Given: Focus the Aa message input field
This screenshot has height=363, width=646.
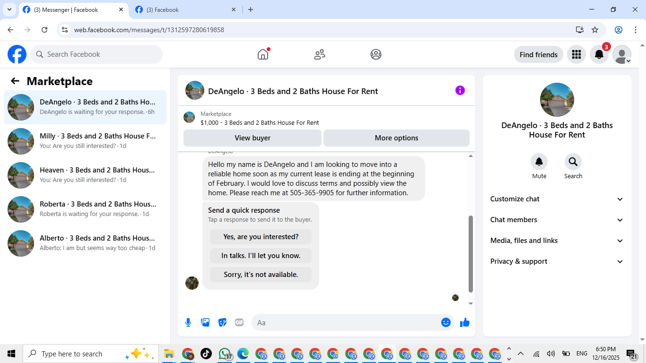Looking at the screenshot, I should [353, 322].
